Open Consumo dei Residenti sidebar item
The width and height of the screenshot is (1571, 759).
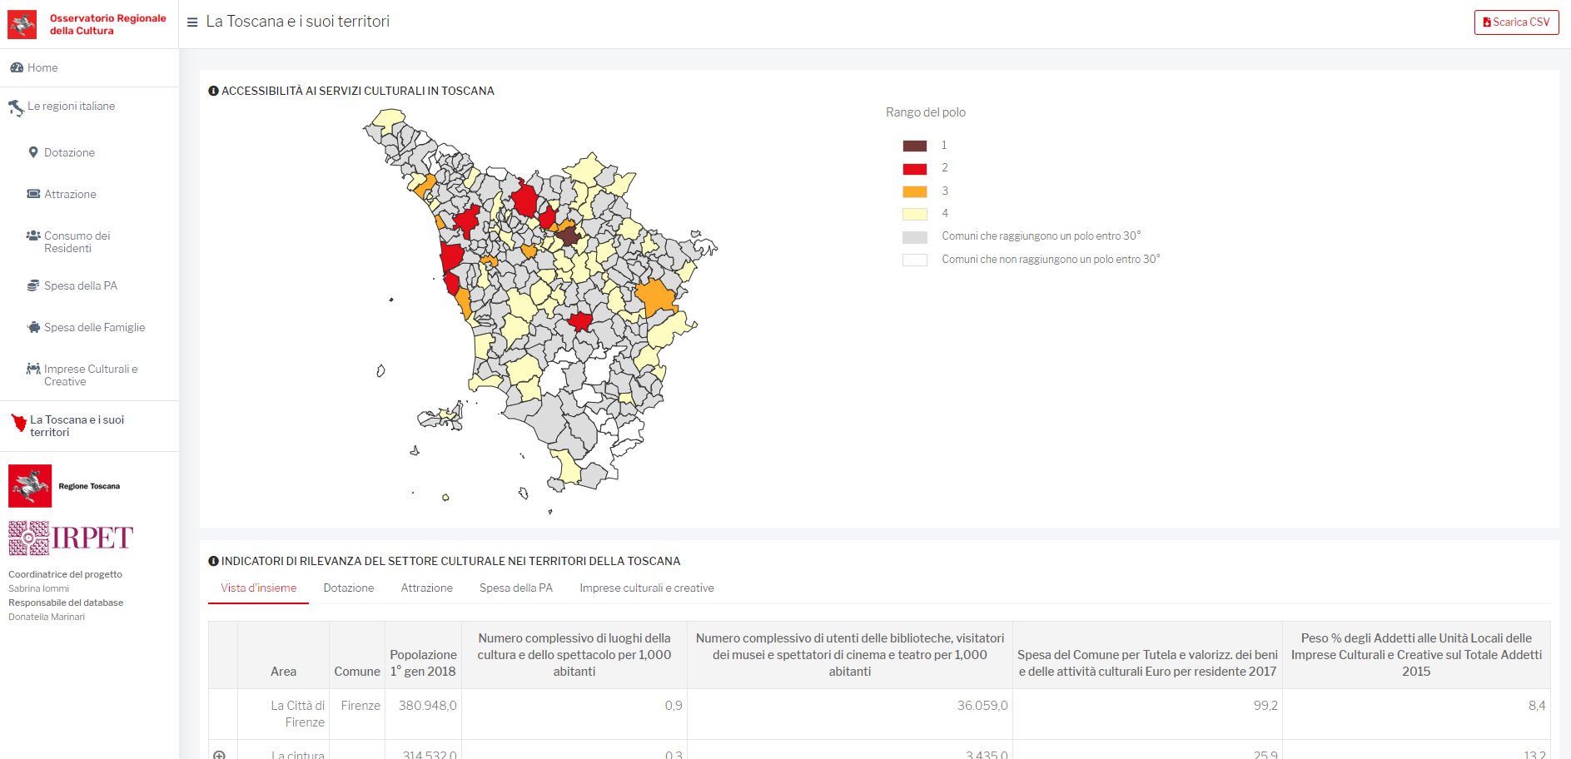[x=77, y=242]
